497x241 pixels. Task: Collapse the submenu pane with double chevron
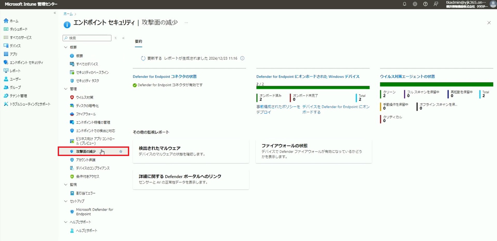click(x=123, y=38)
